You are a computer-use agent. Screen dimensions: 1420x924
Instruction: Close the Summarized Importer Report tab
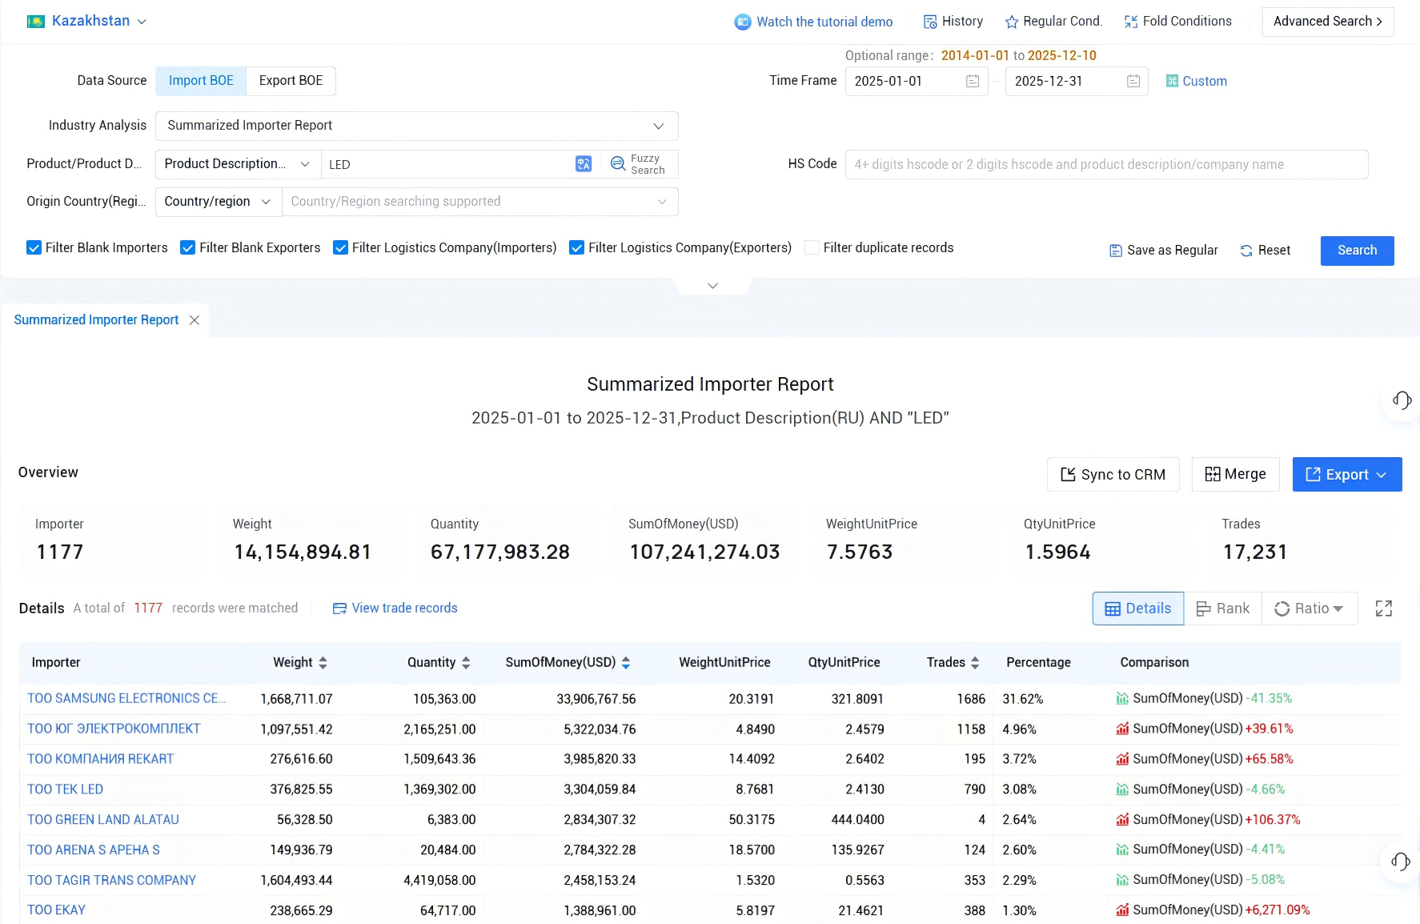[x=195, y=320]
